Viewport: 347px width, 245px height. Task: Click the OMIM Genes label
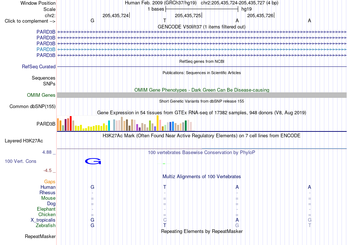[x=41, y=95]
